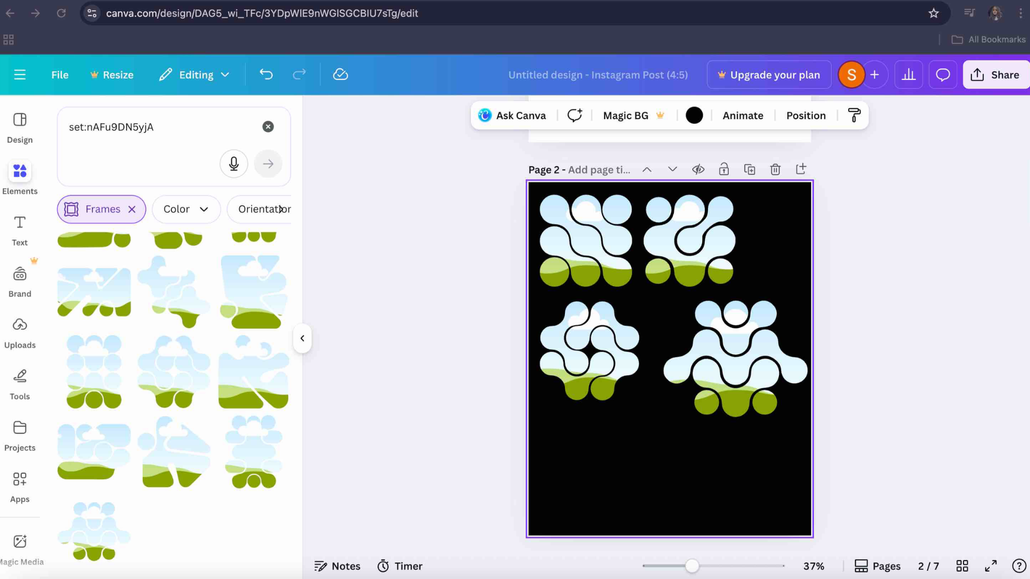The width and height of the screenshot is (1030, 579).
Task: Click the comments speech bubble icon
Action: [943, 75]
